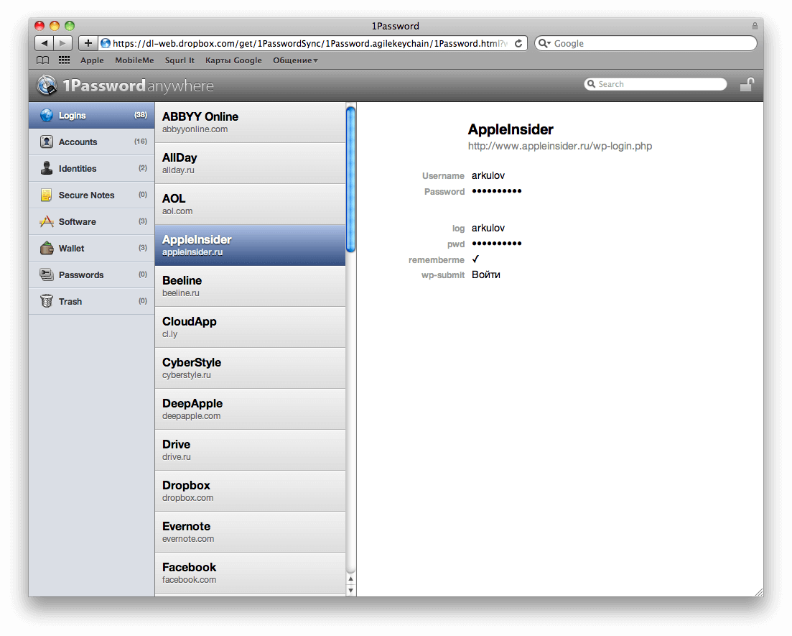Toggle the rememberme checkmark
The image size is (792, 636).
click(x=475, y=259)
